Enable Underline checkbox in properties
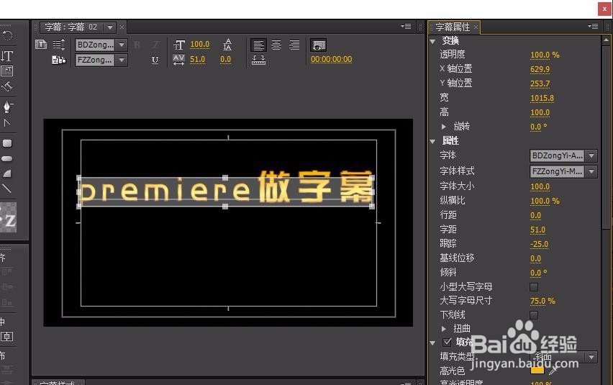This screenshot has height=385, width=613. click(x=534, y=315)
